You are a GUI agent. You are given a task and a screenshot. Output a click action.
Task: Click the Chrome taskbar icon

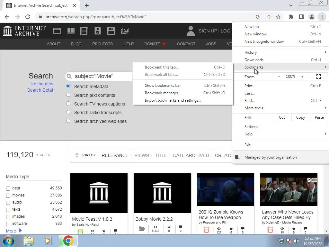pos(68,241)
